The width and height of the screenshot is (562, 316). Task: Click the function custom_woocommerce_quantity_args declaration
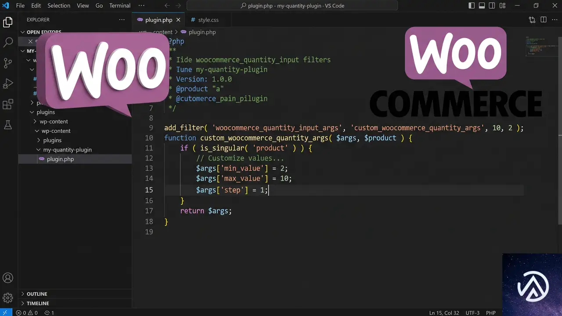coord(288,138)
